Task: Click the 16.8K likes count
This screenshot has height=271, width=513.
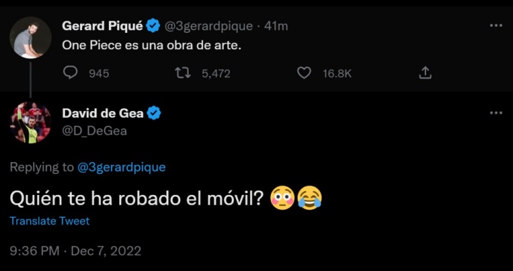Action: coord(337,74)
